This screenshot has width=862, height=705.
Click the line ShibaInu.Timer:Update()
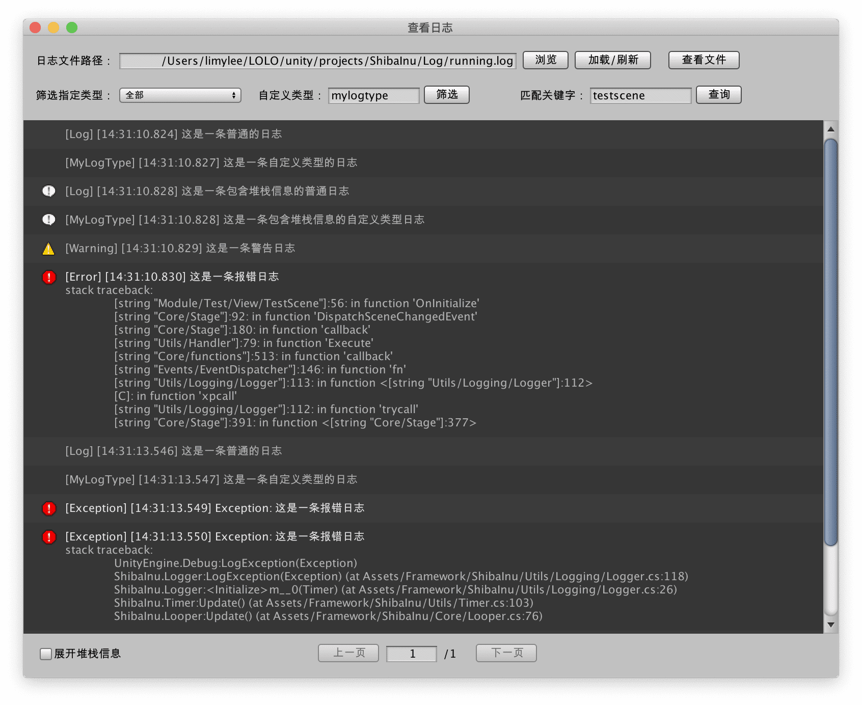point(324,603)
